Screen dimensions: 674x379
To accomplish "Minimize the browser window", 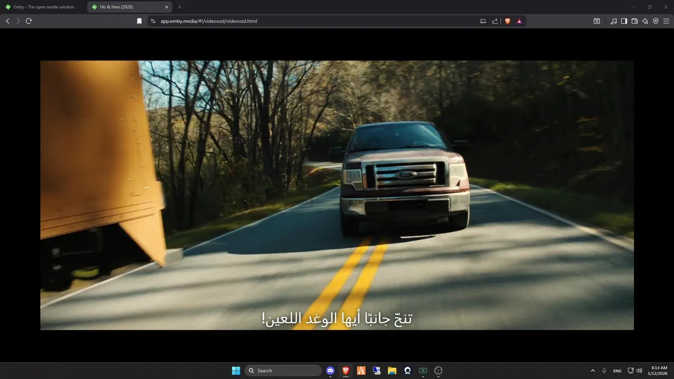I will tap(633, 7).
